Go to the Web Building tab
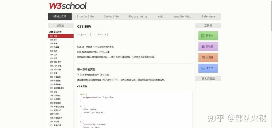272x128 pixels. (183, 16)
